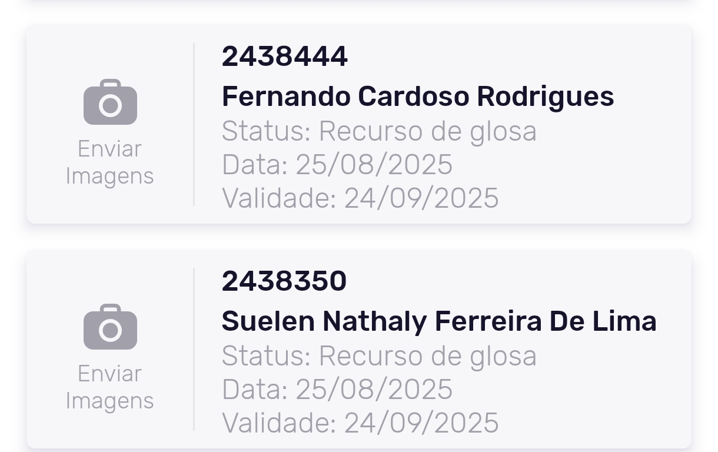Click the empty gap between the two cards
This screenshot has height=452, width=718.
pos(359,237)
